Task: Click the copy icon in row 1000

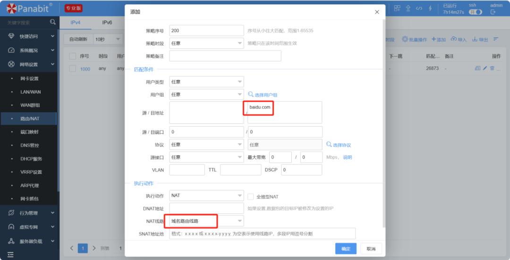Action: 477,68
